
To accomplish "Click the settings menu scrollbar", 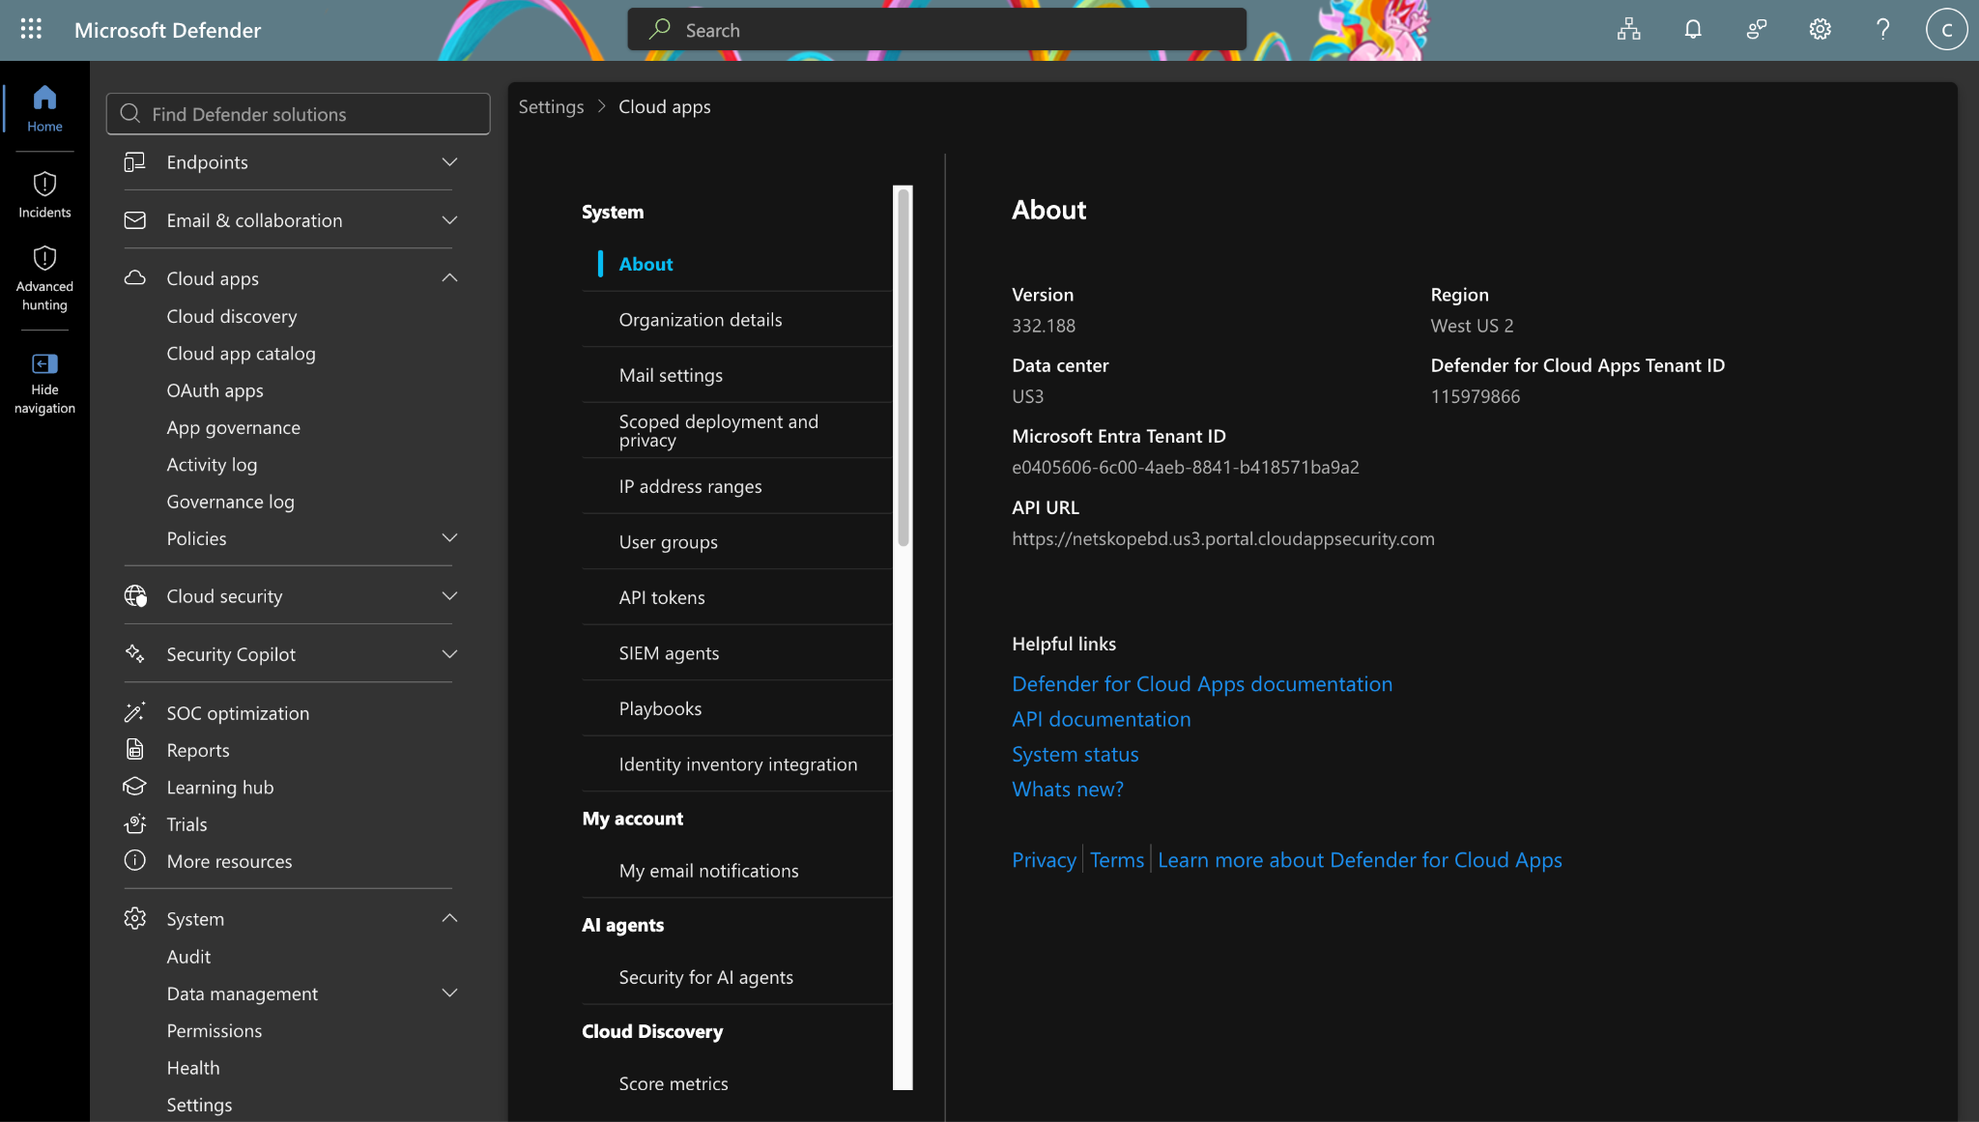I will click(903, 367).
